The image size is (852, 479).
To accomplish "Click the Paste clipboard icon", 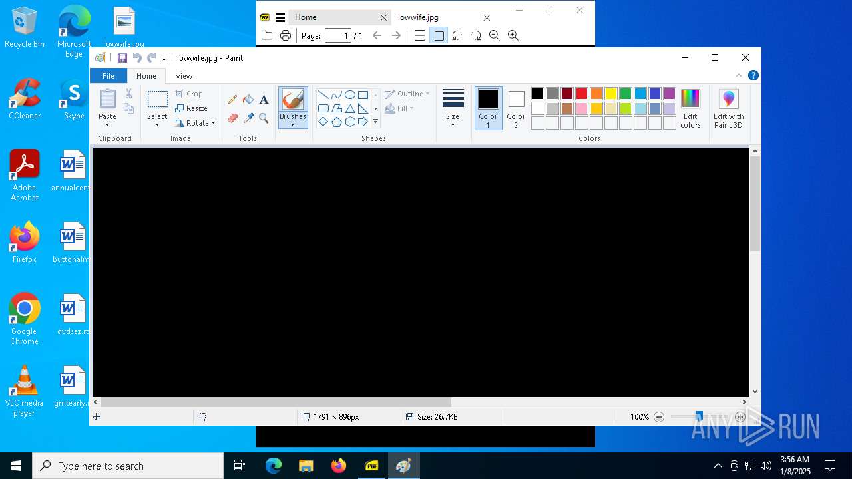I will point(107,99).
